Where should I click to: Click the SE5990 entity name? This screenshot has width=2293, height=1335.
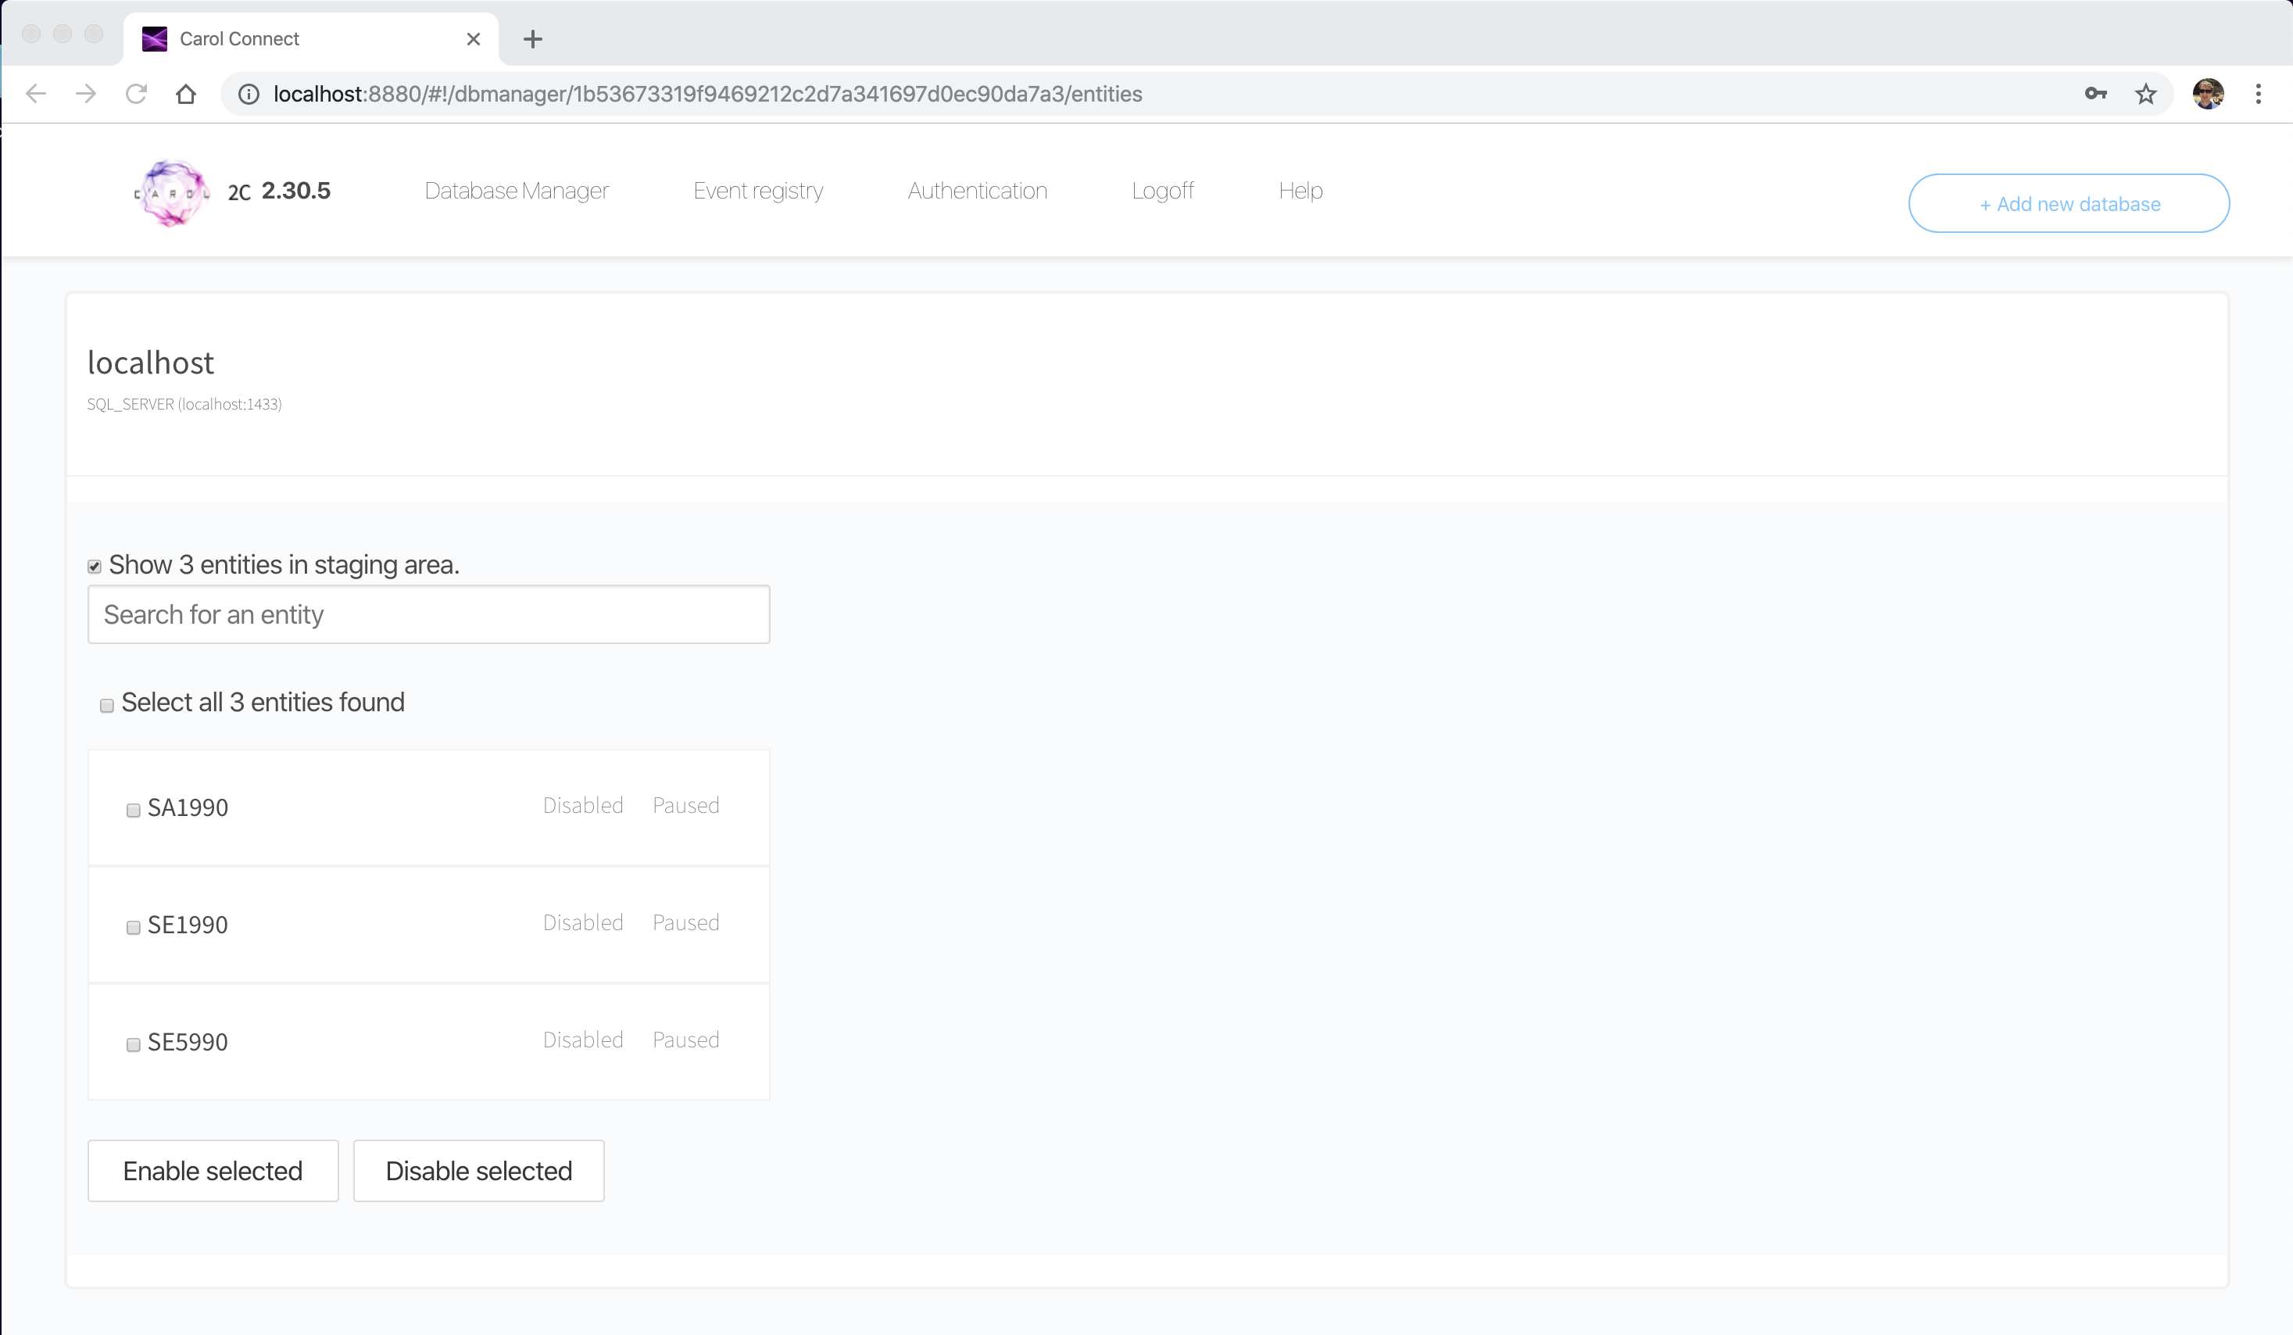coord(188,1043)
